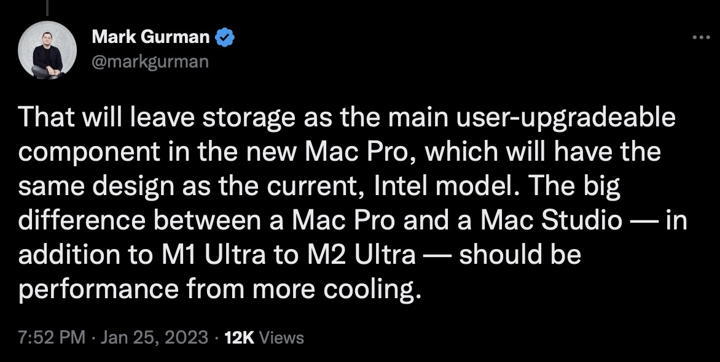The image size is (720, 362).
Task: Click the Mark Gurman display name
Action: coord(150,38)
